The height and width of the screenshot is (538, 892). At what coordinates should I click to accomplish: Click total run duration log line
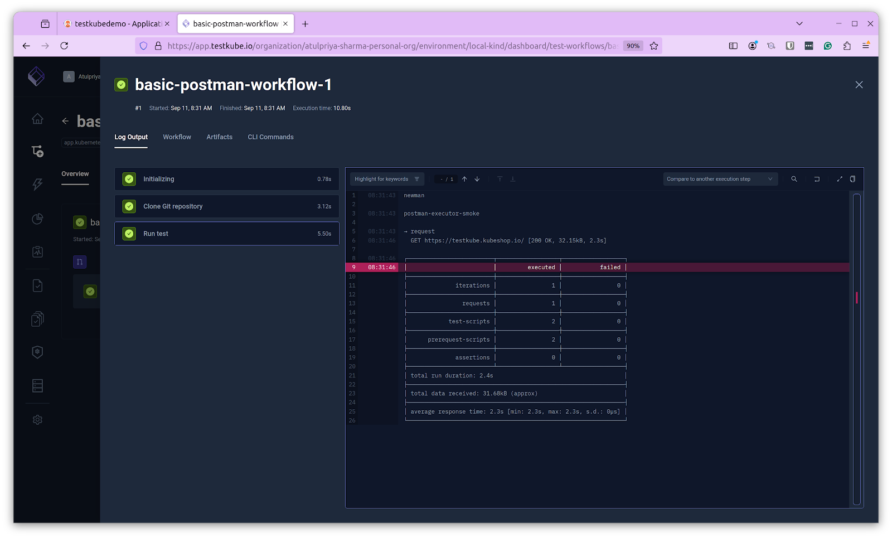click(x=452, y=376)
